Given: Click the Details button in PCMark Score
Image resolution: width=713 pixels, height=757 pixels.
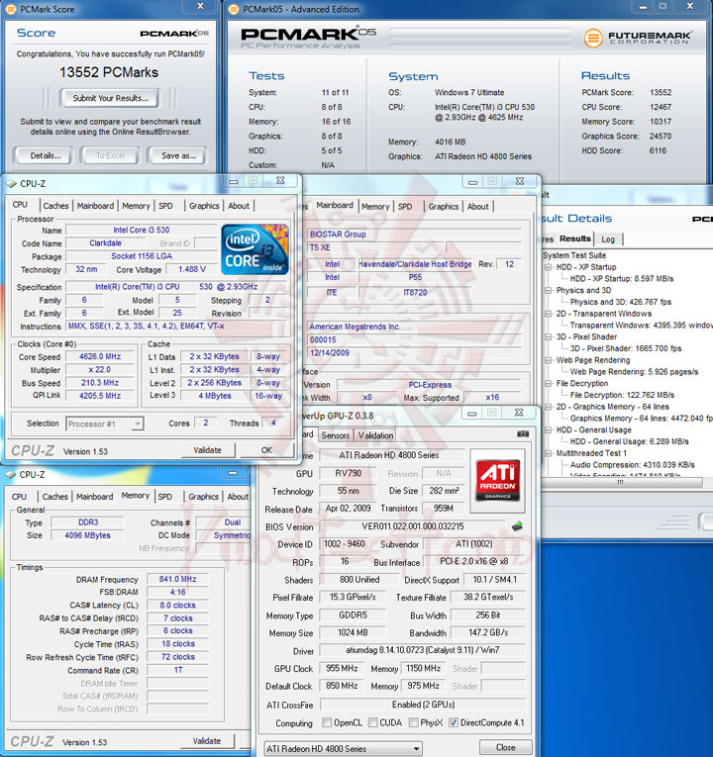Looking at the screenshot, I should (x=46, y=155).
